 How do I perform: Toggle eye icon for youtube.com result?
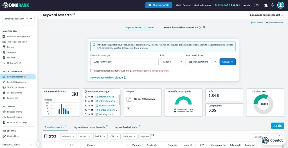(x=92, y=105)
